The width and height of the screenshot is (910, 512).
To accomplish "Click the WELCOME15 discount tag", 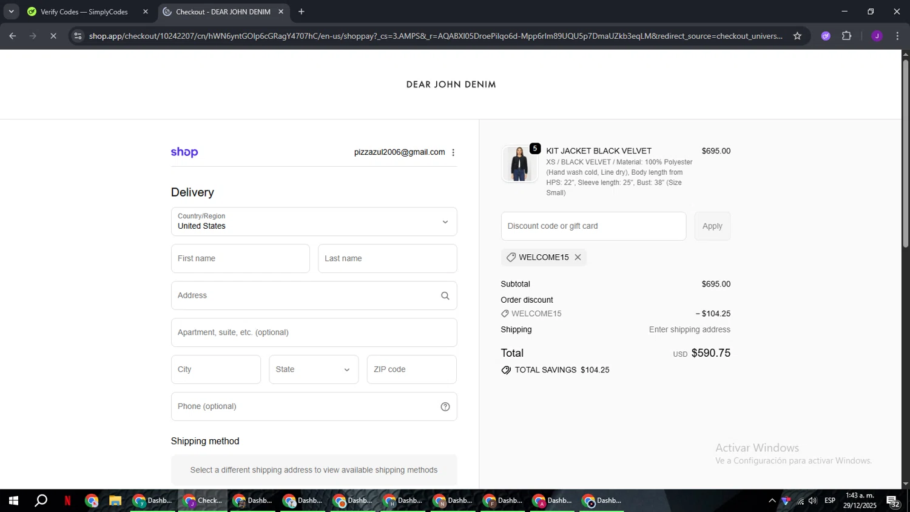I will [544, 257].
